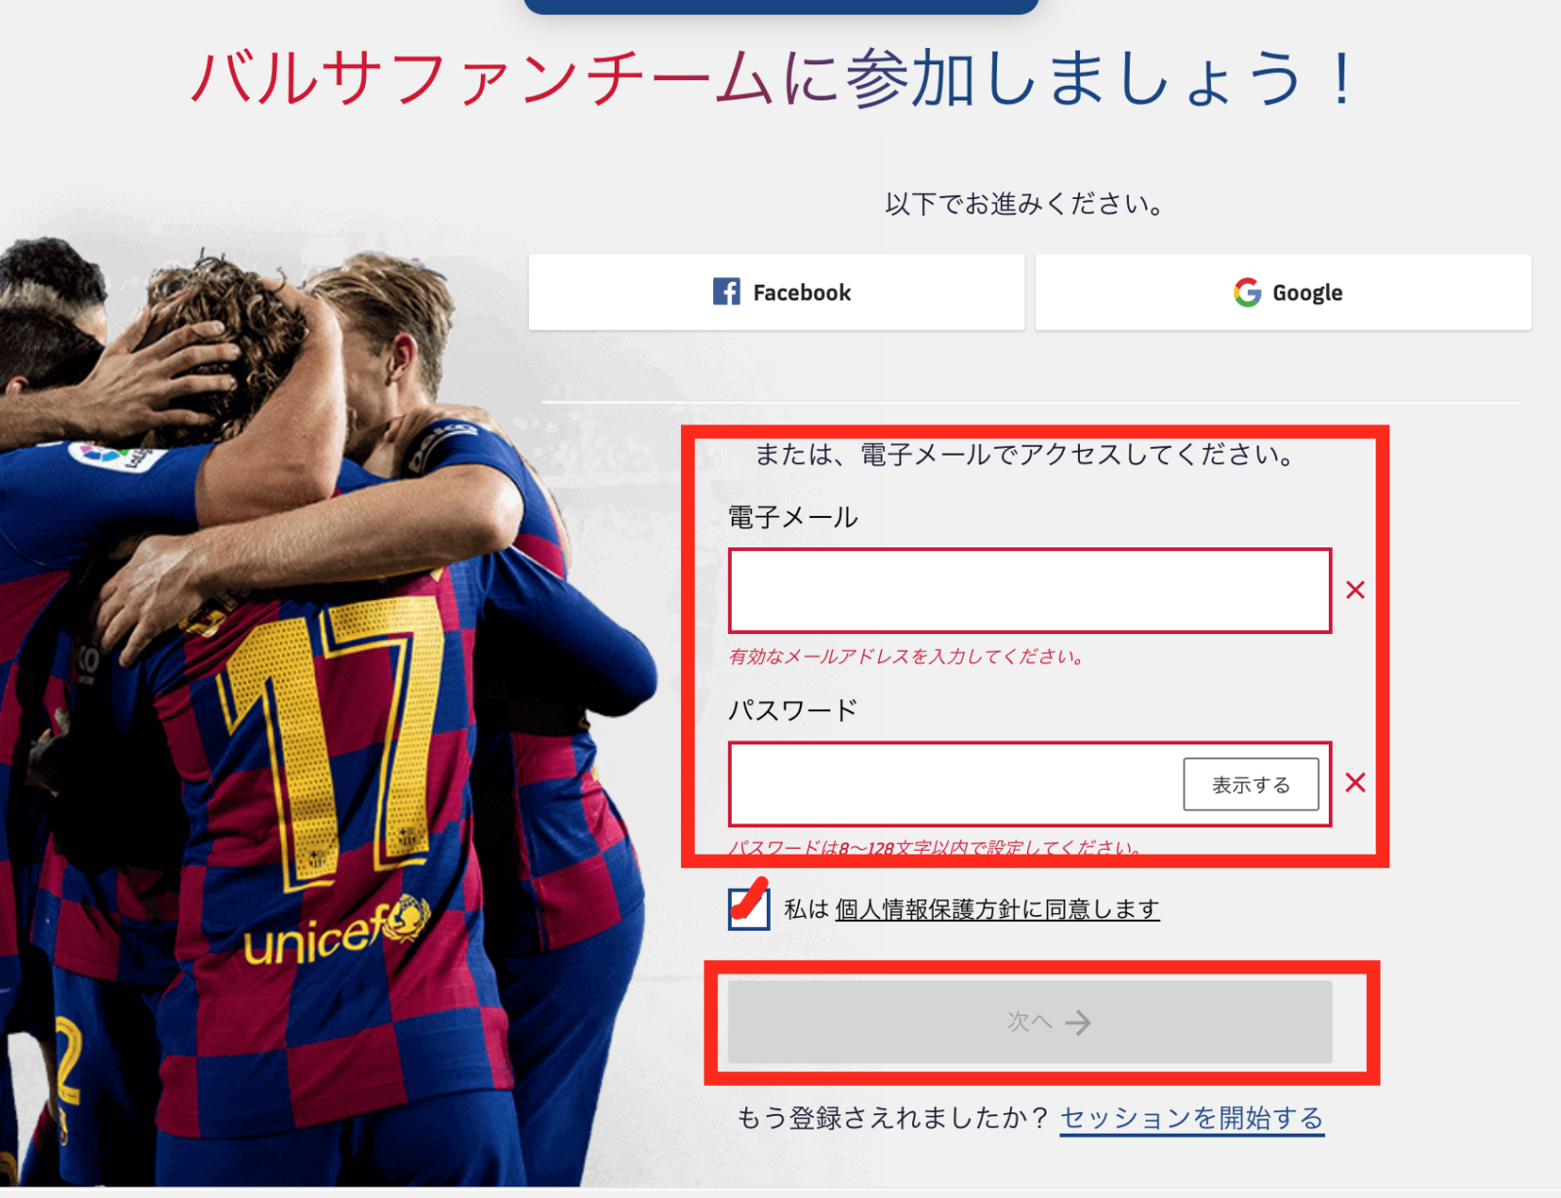This screenshot has width=1561, height=1198.
Task: Click the 次へ button
Action: click(x=1029, y=1022)
